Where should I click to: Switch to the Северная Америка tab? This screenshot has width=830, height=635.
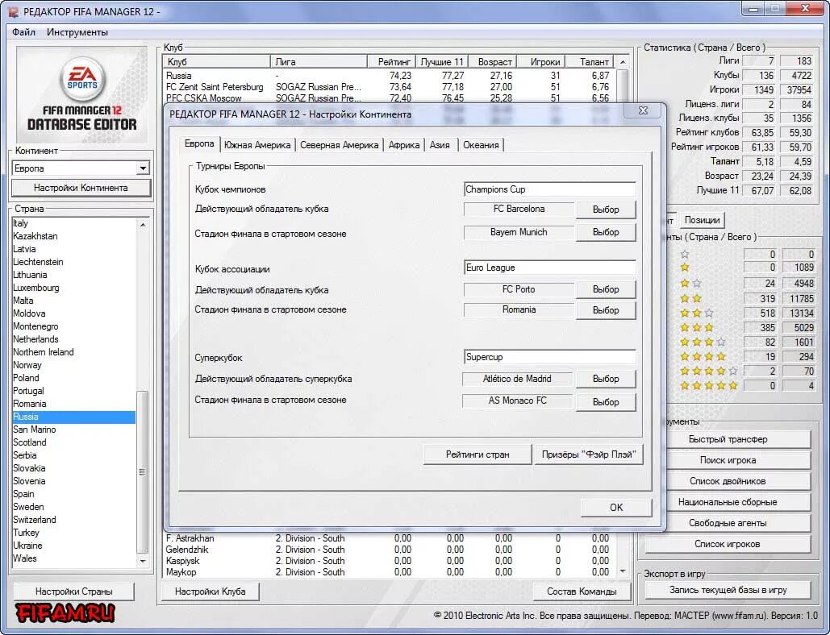tap(340, 145)
